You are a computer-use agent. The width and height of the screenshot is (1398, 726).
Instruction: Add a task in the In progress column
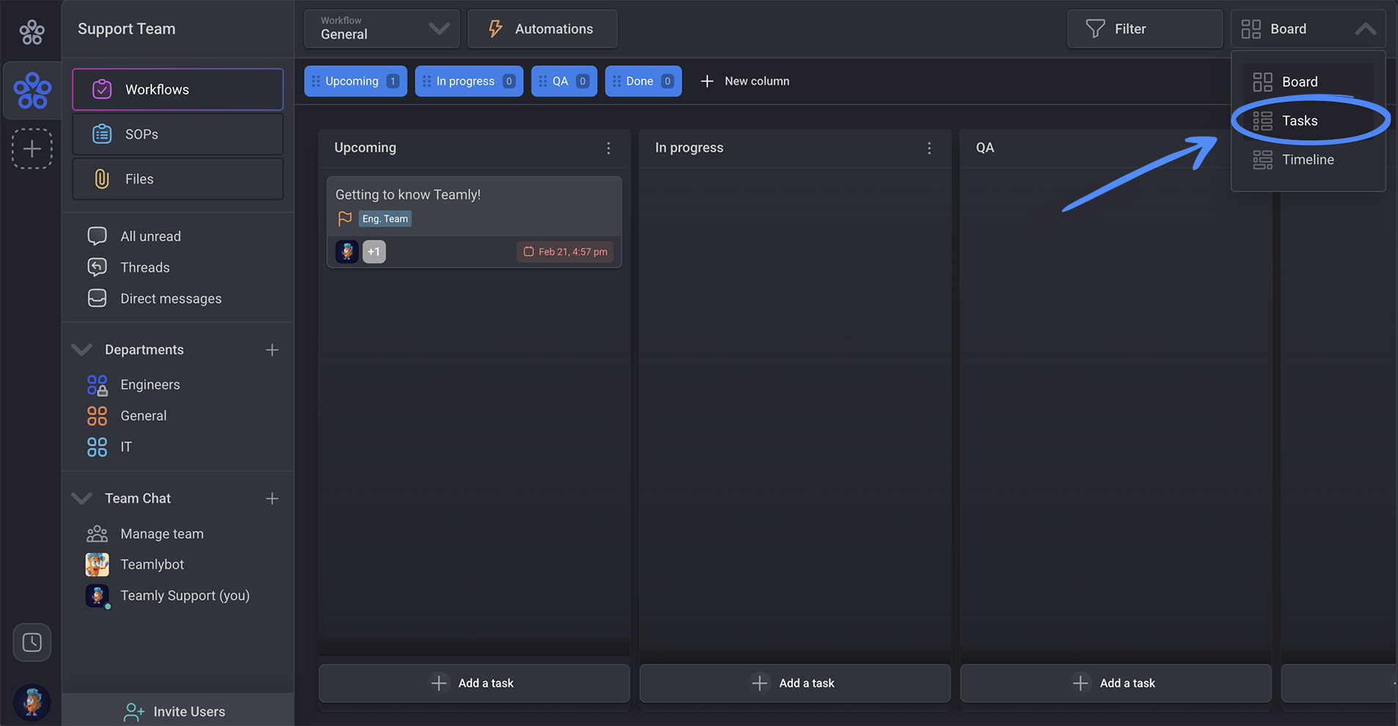coord(795,683)
